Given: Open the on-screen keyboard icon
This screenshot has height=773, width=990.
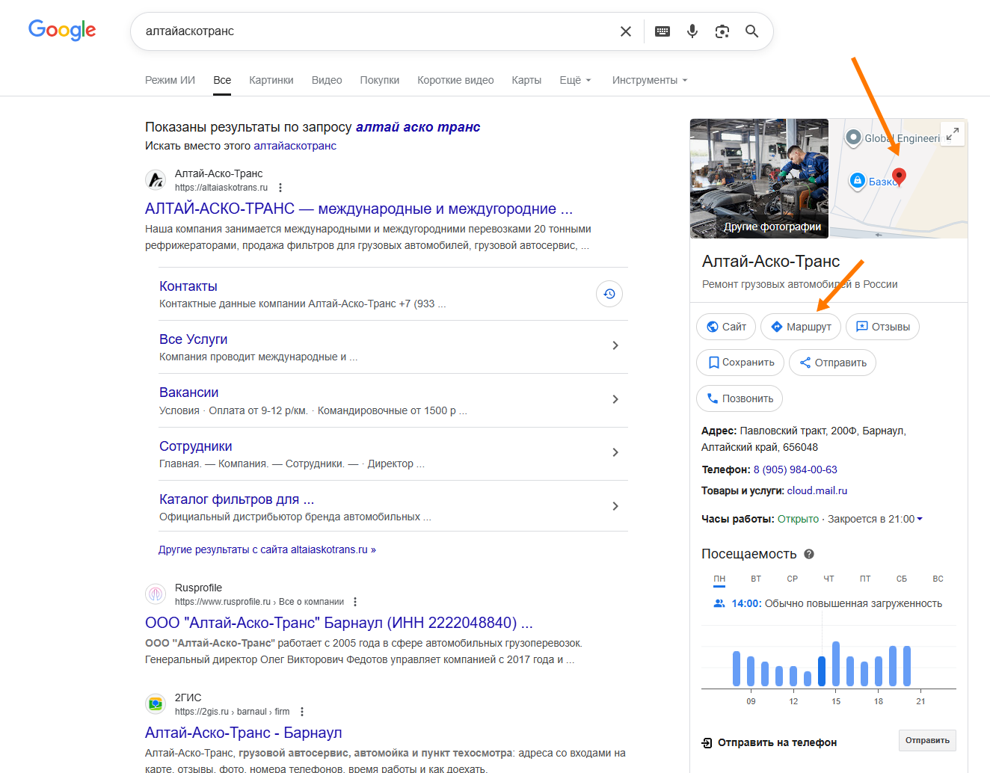Looking at the screenshot, I should point(662,31).
